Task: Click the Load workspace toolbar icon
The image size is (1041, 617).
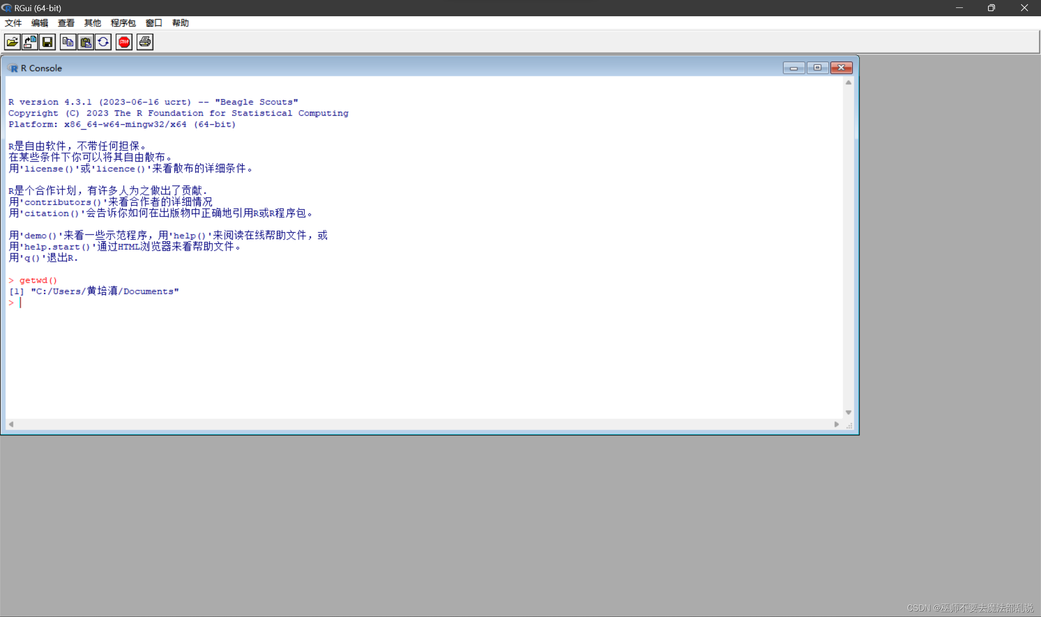Action: pyautogui.click(x=30, y=42)
